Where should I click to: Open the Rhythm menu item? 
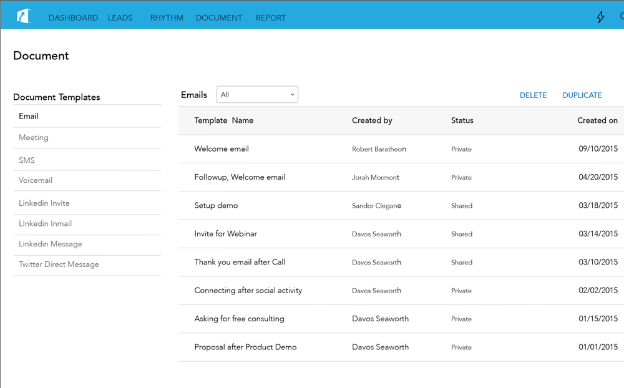click(167, 18)
